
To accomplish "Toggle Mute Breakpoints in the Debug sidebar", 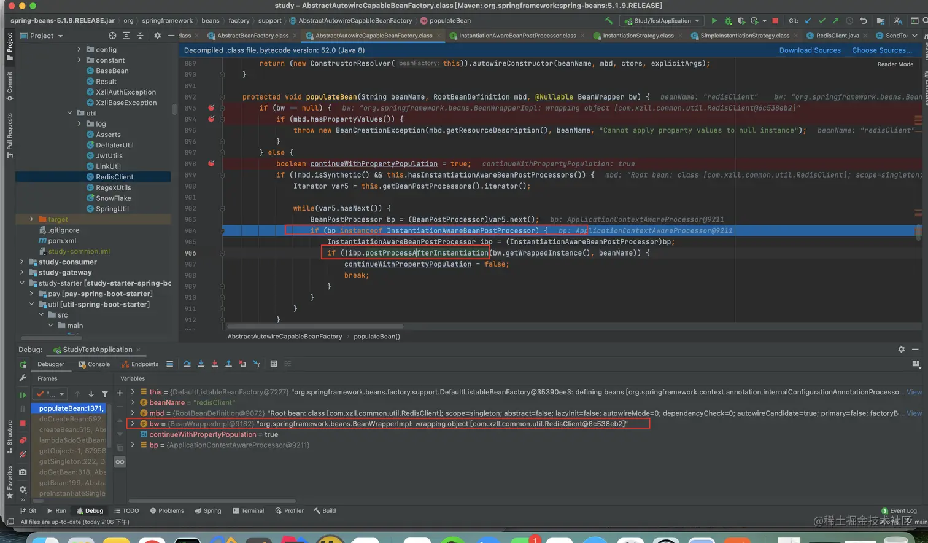I will point(23,455).
